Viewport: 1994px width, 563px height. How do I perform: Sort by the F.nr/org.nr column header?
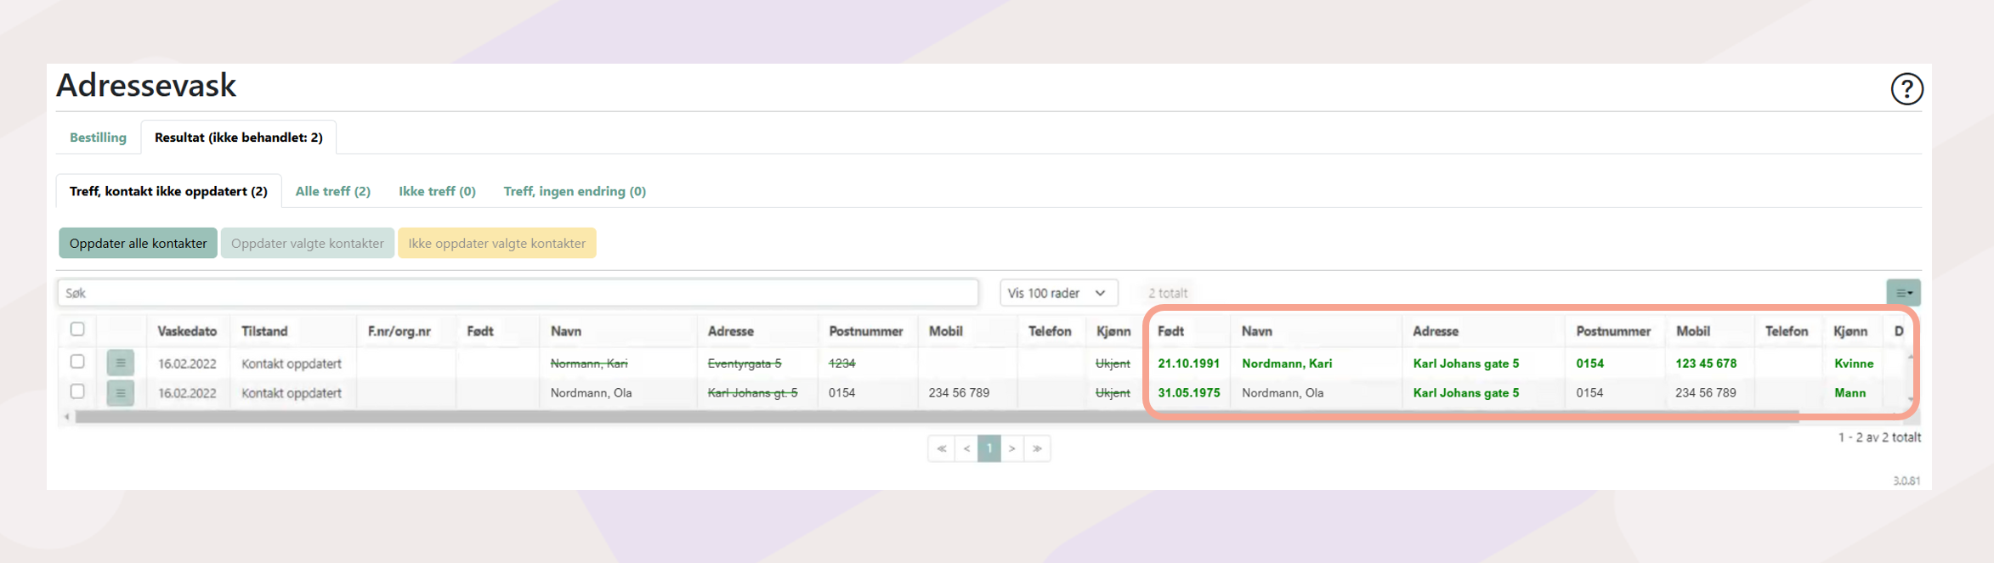pos(399,331)
